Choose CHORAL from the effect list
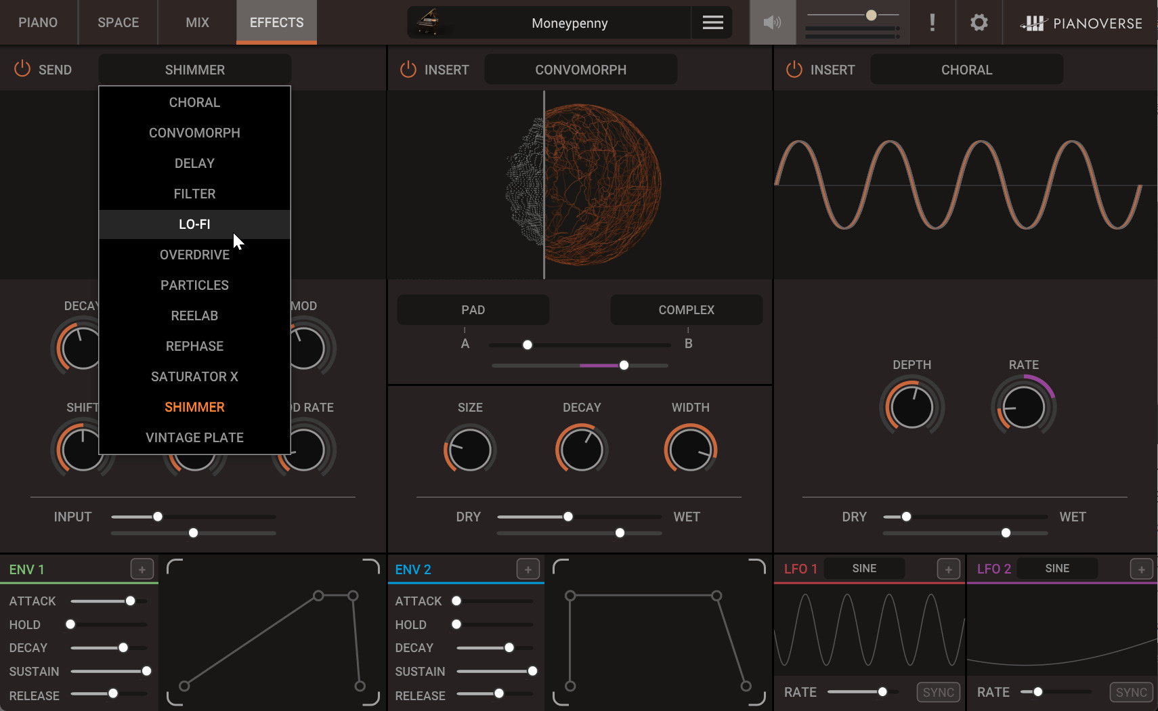 194,102
